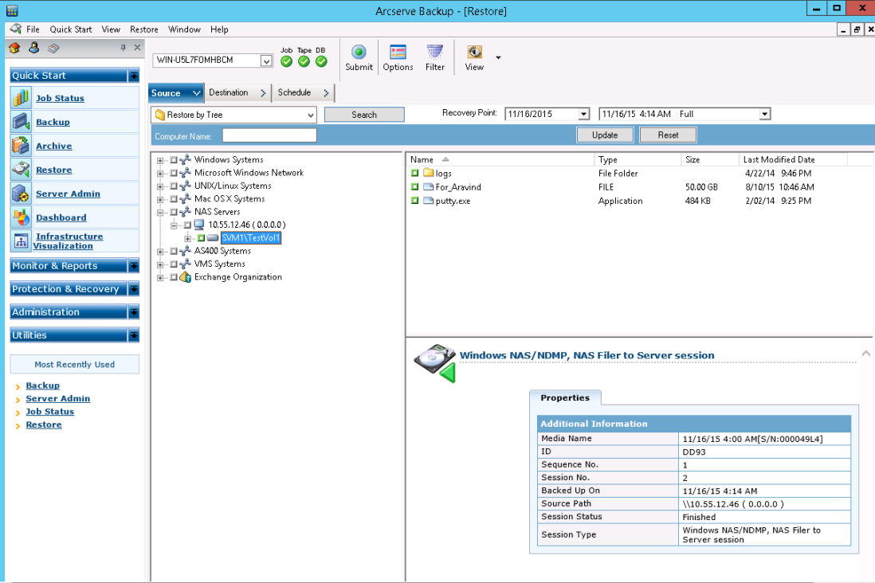Sort by the Last Modified Date column
Screen dimensions: 875x583
coord(793,159)
